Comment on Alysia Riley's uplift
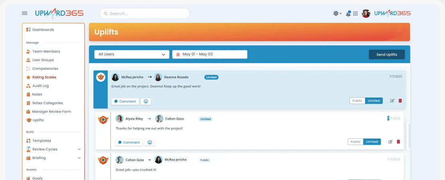The height and width of the screenshot is (180, 445). pyautogui.click(x=129, y=142)
